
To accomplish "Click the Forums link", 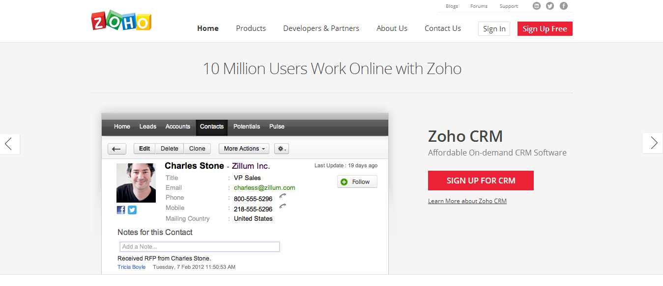I will (479, 6).
